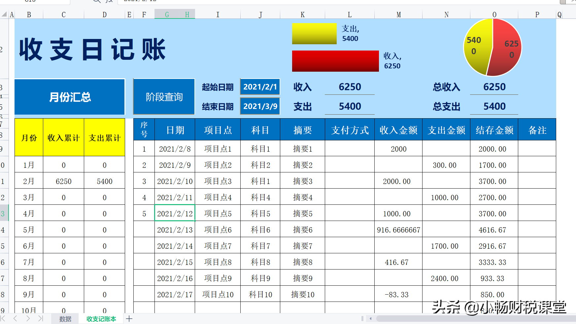Select the start date cell 2021/2/1
Image resolution: width=576 pixels, height=324 pixels.
(260, 87)
